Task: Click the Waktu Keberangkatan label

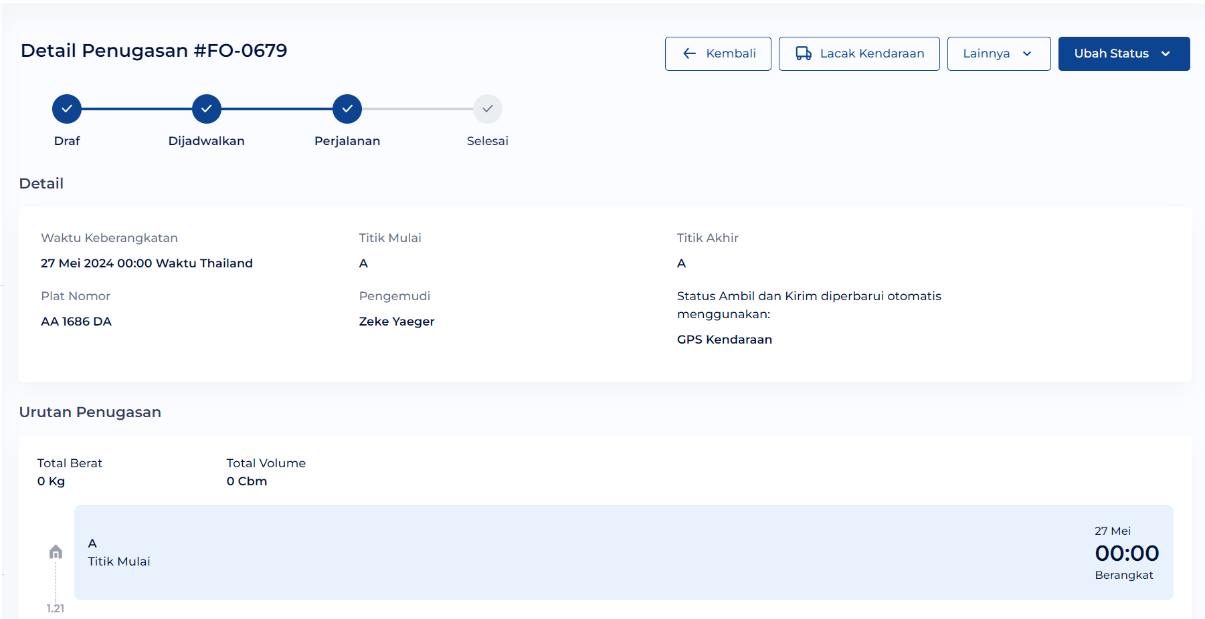Action: (109, 238)
